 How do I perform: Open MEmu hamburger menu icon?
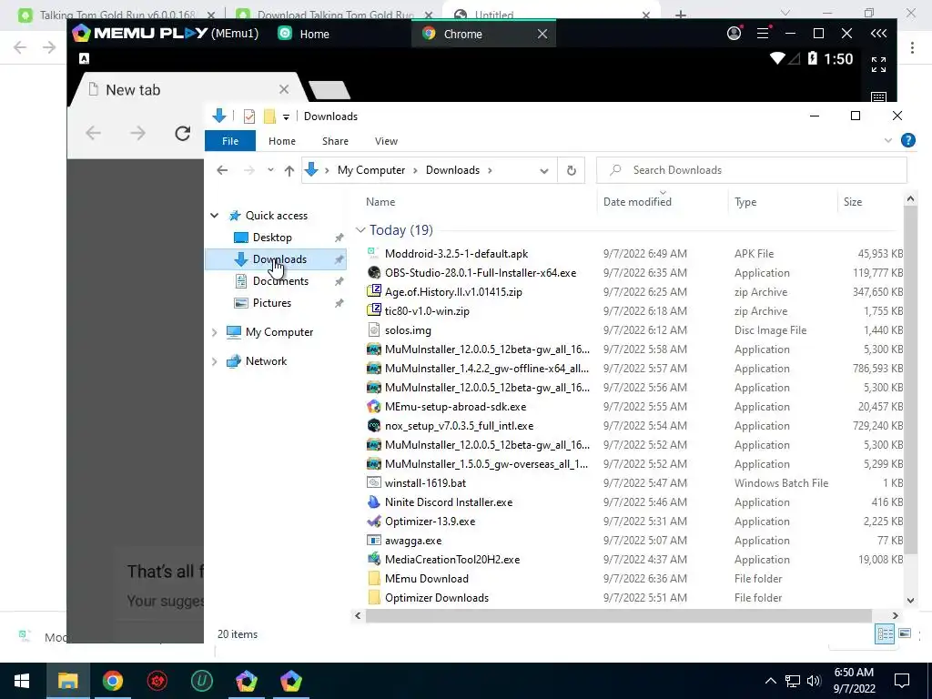[764, 34]
